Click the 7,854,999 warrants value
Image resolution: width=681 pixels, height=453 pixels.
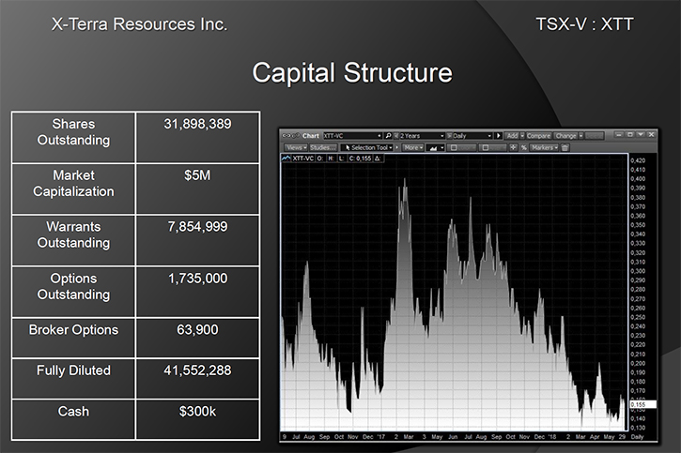click(x=197, y=227)
